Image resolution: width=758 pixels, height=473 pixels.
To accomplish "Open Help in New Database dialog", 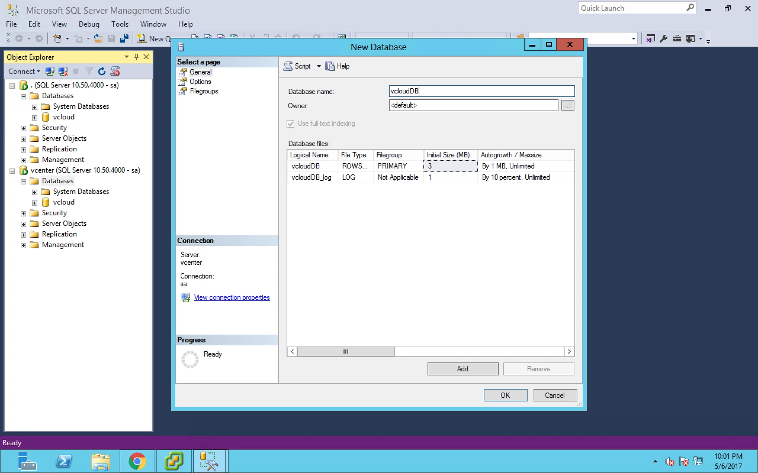I will tap(338, 66).
